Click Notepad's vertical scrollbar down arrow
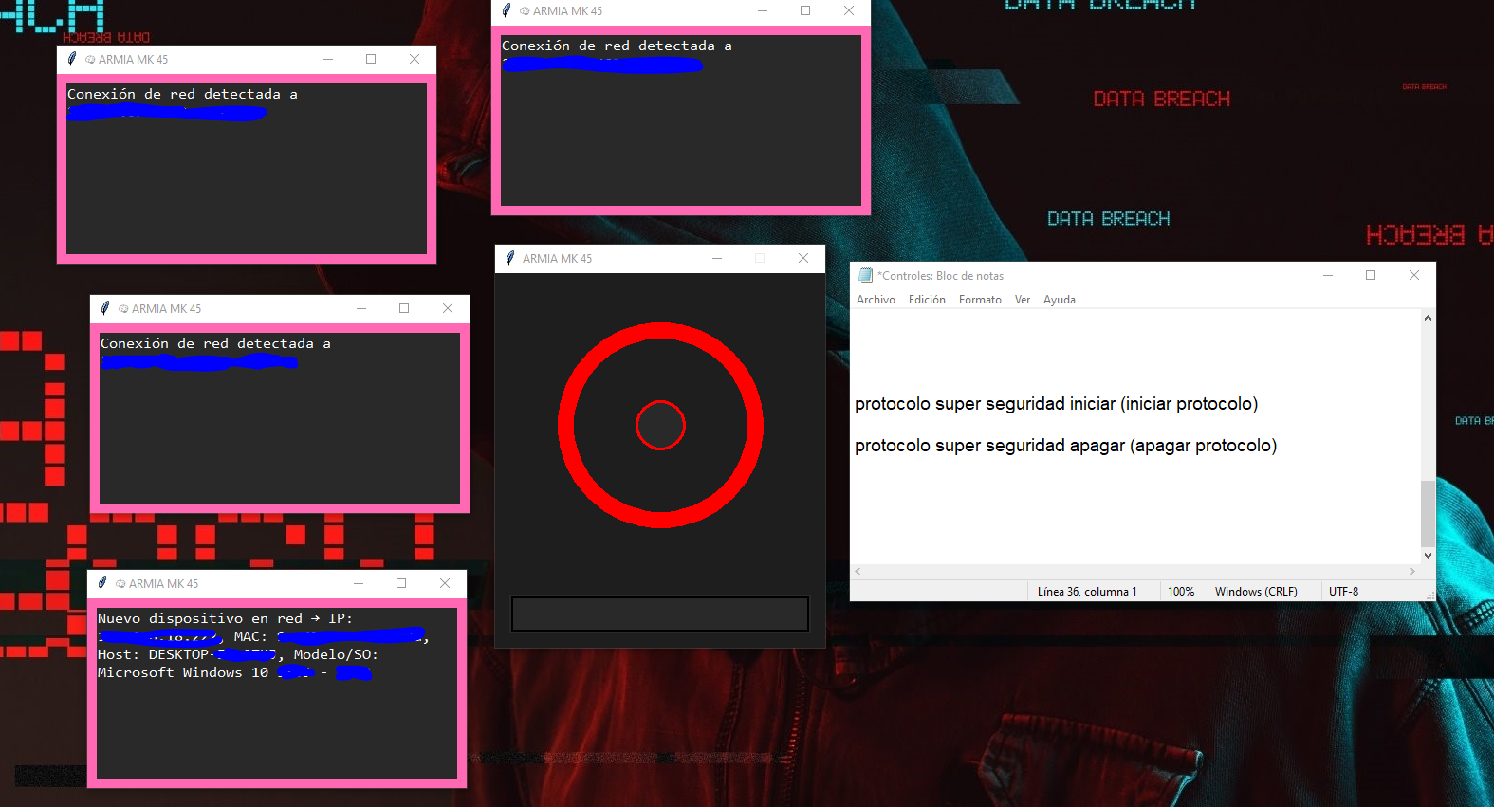This screenshot has height=807, width=1494. 1428,556
